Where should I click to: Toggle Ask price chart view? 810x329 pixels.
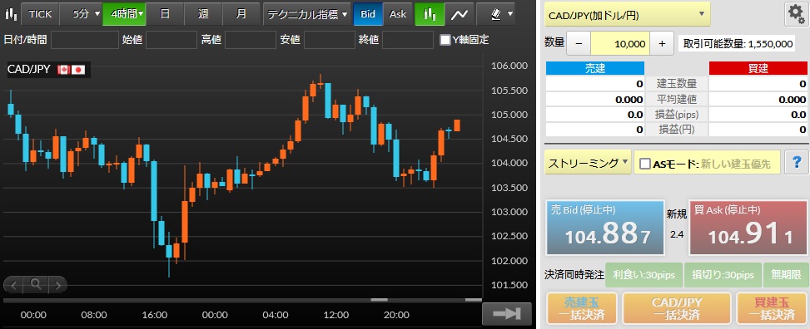tap(398, 14)
